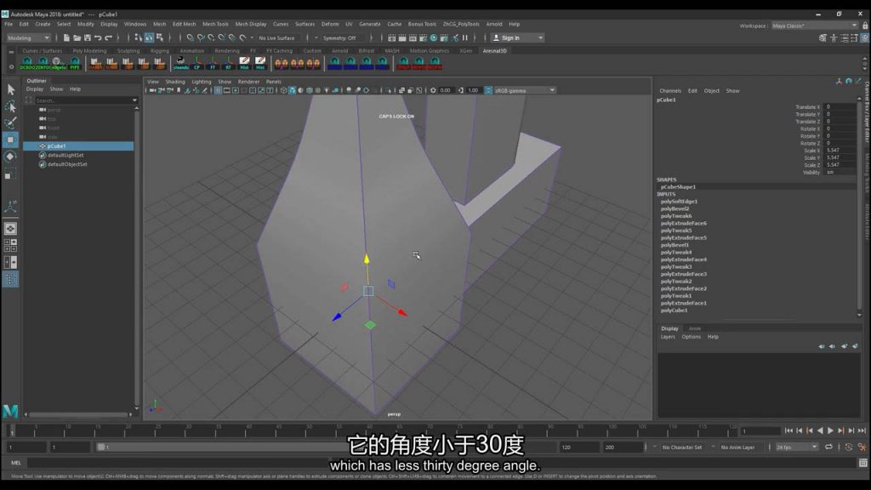Toggle select by object type mode
Image resolution: width=871 pixels, height=490 pixels.
click(x=149, y=37)
